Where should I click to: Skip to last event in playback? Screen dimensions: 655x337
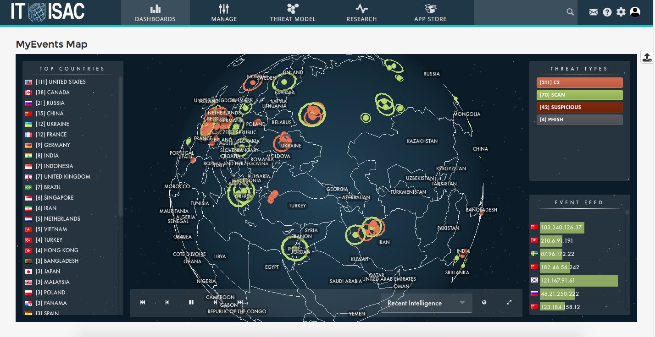[x=240, y=302]
